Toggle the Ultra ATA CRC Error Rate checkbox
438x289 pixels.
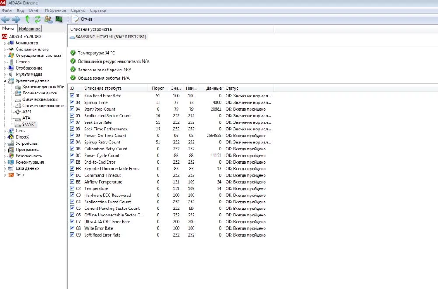coord(72,221)
